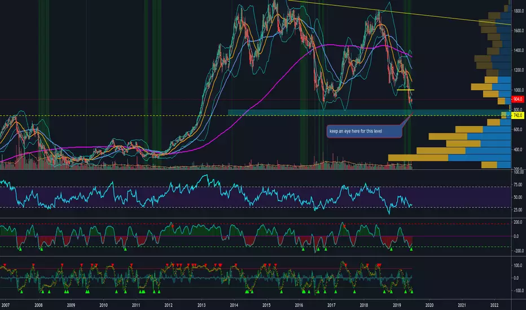526x310 pixels.
Task: Click the 100.0 label on the bottom pane scale
Action: (518, 265)
